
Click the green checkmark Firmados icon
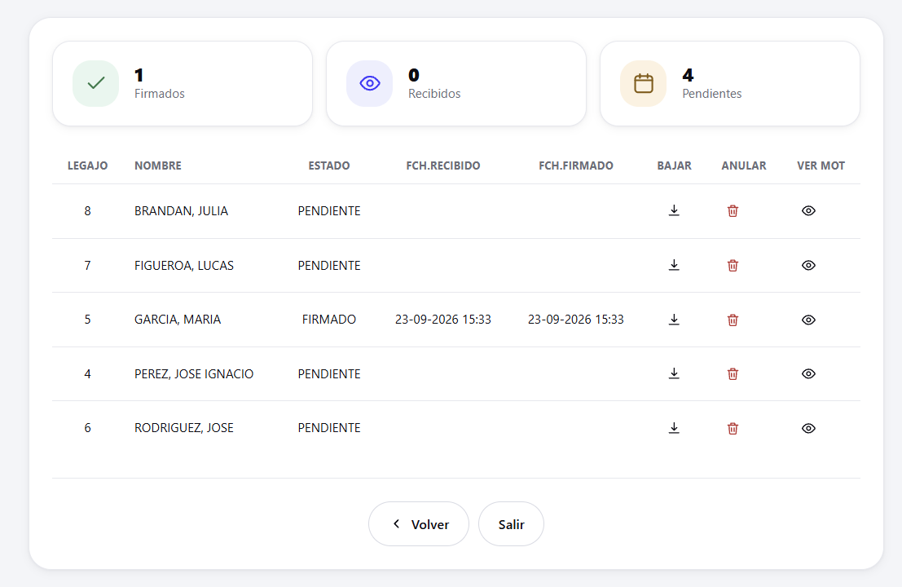point(95,83)
